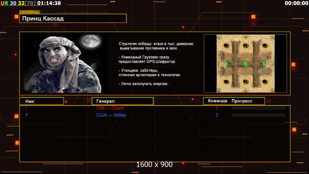Click 'предоставляет GPS-Шифратор.' text
This screenshot has height=174, width=309.
click(147, 62)
